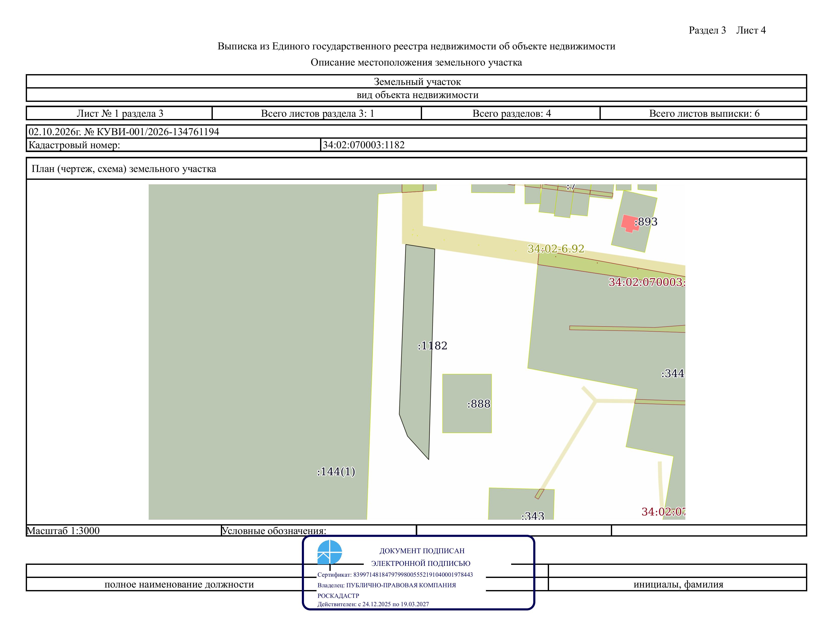This screenshot has width=833, height=643.
Task: Click red label 34:02:070003: on map
Action: click(x=647, y=282)
